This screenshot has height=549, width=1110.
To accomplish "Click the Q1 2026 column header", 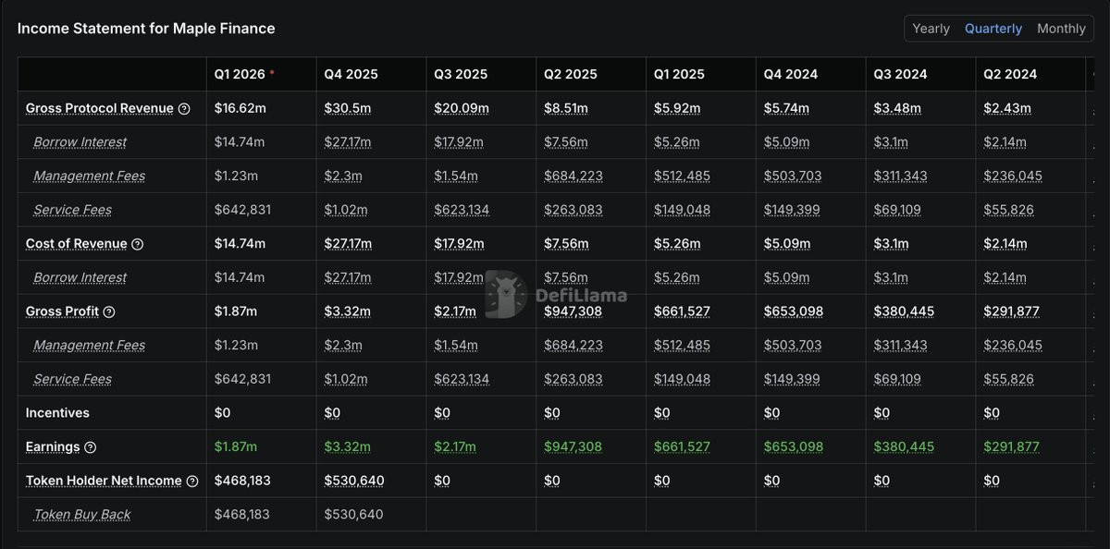I will [x=240, y=74].
